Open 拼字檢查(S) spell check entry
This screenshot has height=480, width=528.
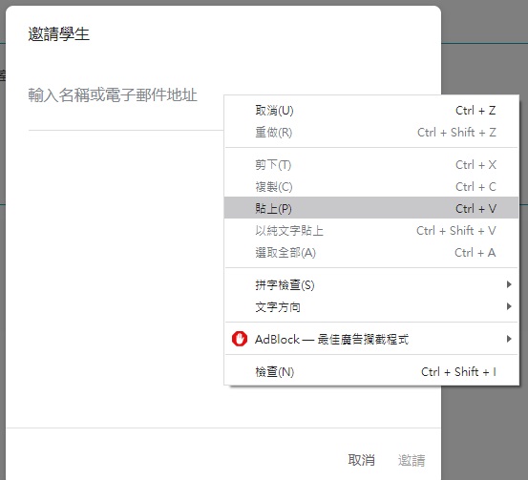tap(371, 284)
